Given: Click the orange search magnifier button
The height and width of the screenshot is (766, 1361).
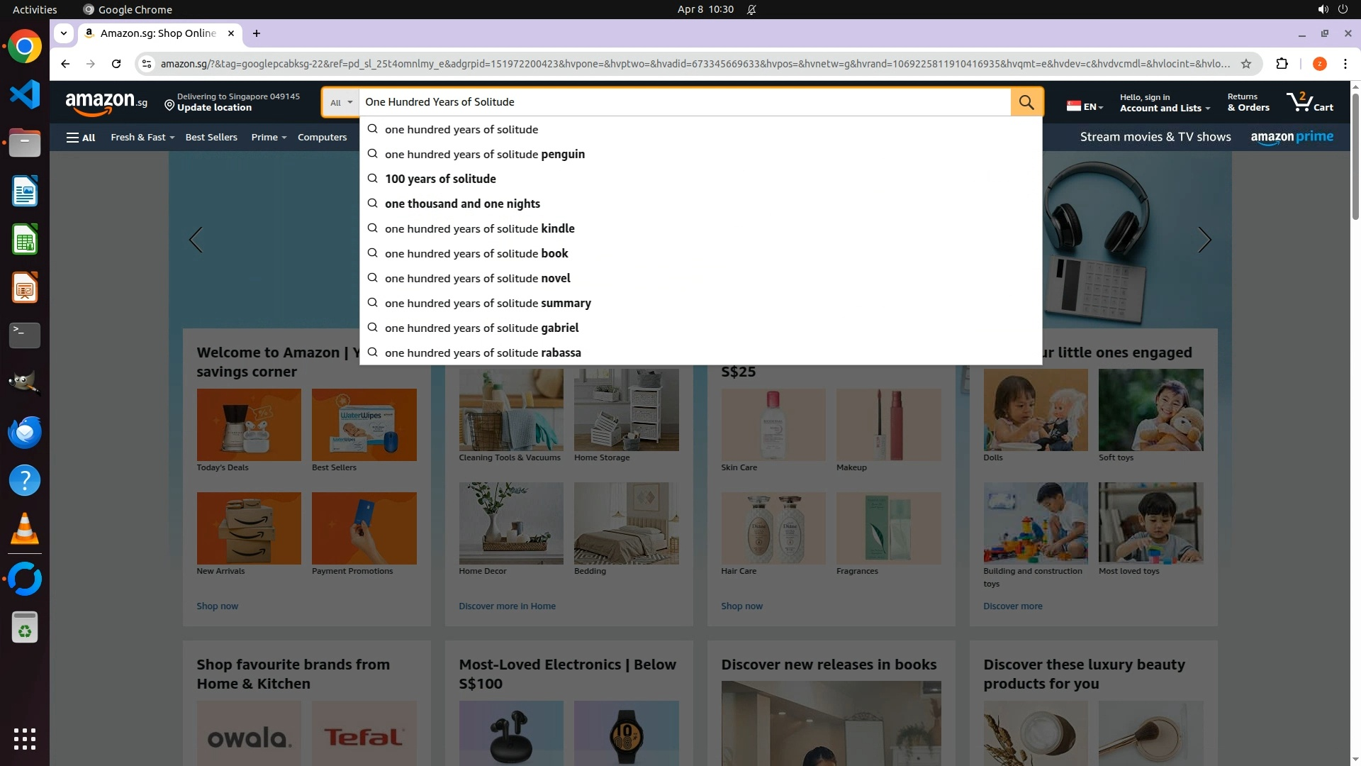Looking at the screenshot, I should [x=1026, y=102].
